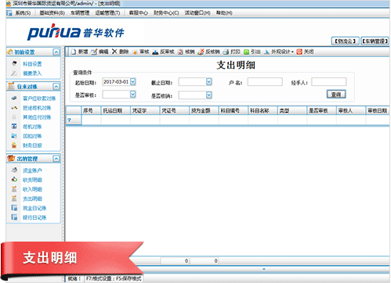The width and height of the screenshot is (391, 283).
Task: Open the 是否审核 dropdown
Action: 133,94
